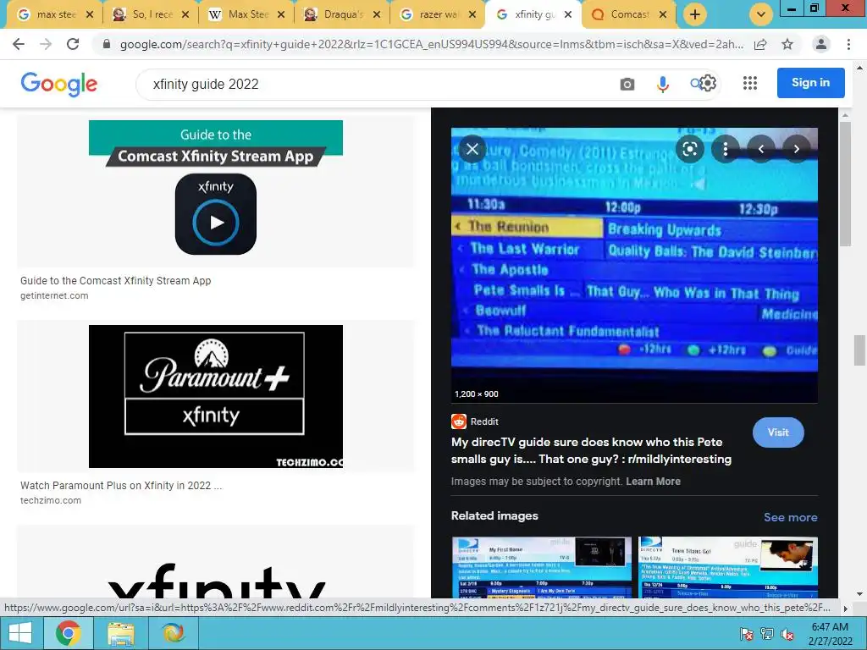
Task: Show the previous image in preview
Action: pyautogui.click(x=761, y=149)
